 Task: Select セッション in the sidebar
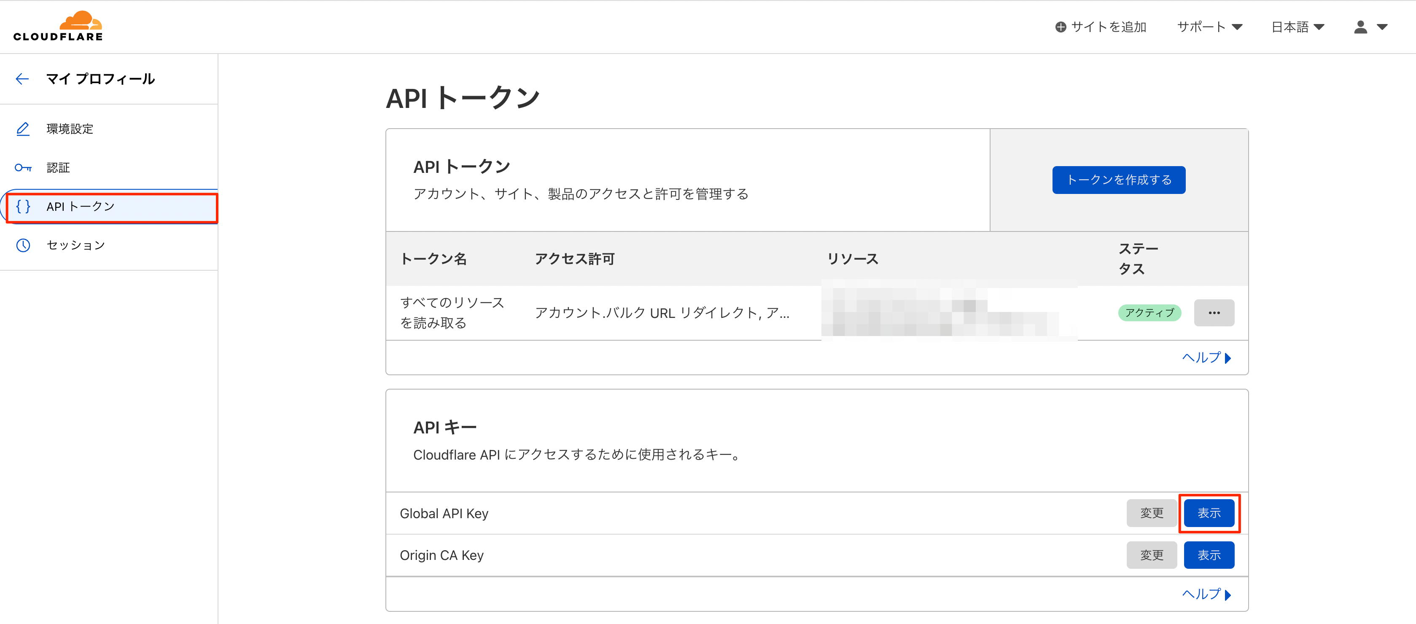coord(76,245)
